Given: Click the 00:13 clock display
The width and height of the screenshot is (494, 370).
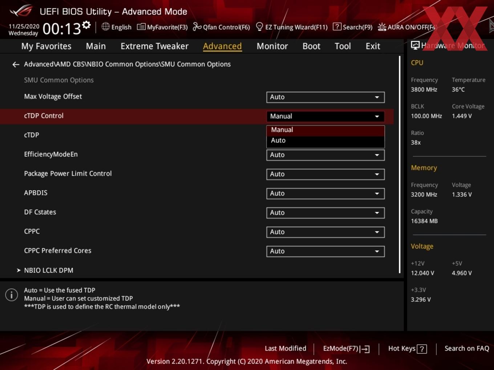Looking at the screenshot, I should 61,29.
